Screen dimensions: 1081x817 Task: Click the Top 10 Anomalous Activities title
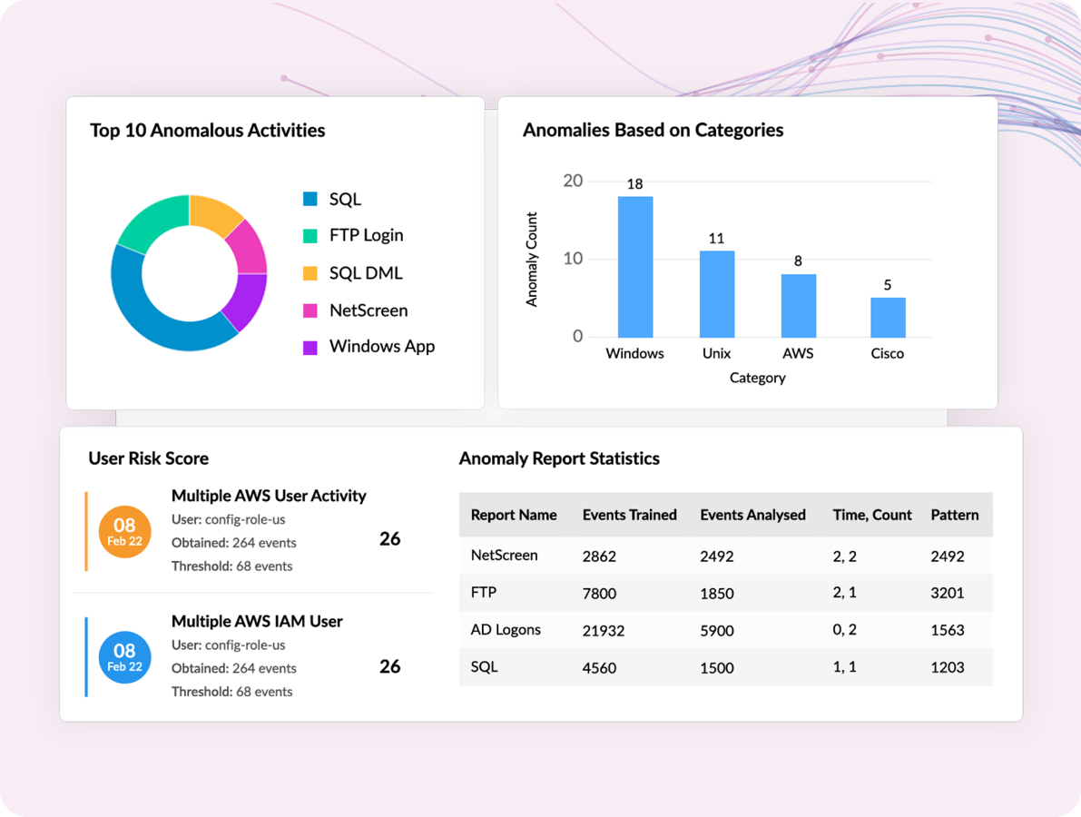[206, 131]
